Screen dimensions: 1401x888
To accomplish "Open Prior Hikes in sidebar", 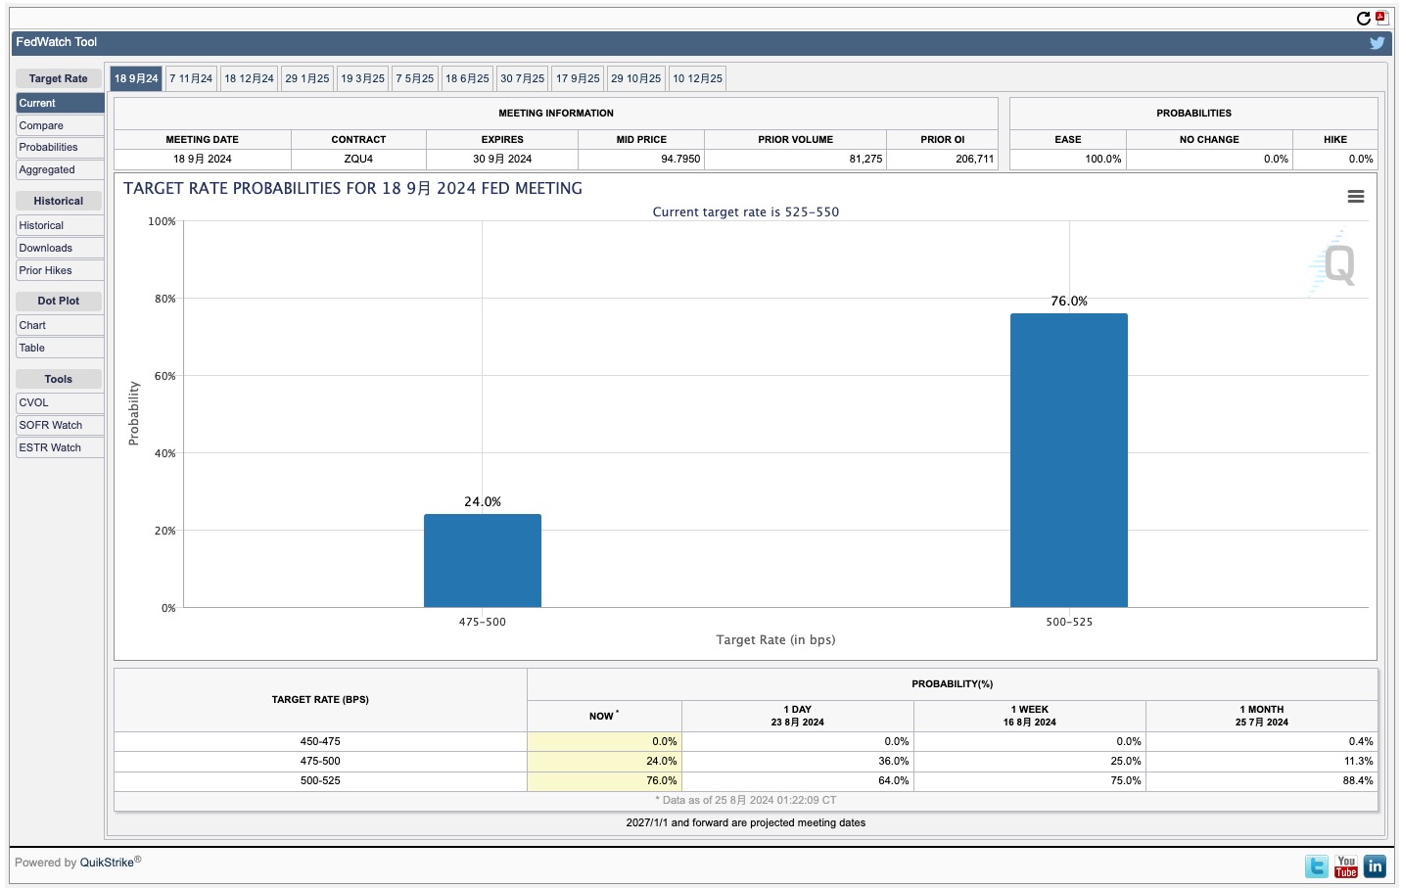I will (45, 271).
